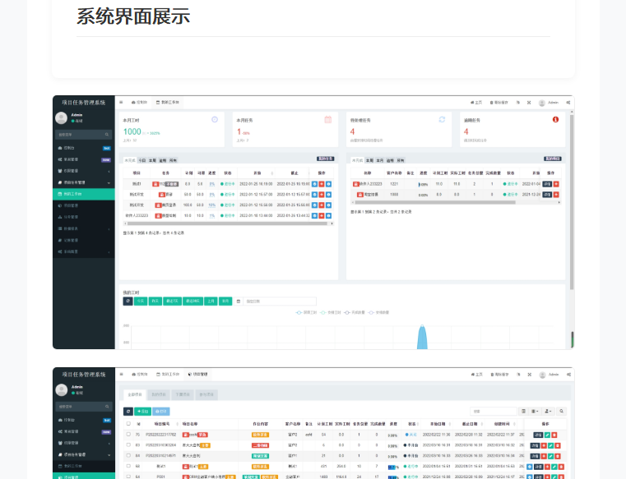Select the 项目管理 tab in the project list top bar

(197, 375)
